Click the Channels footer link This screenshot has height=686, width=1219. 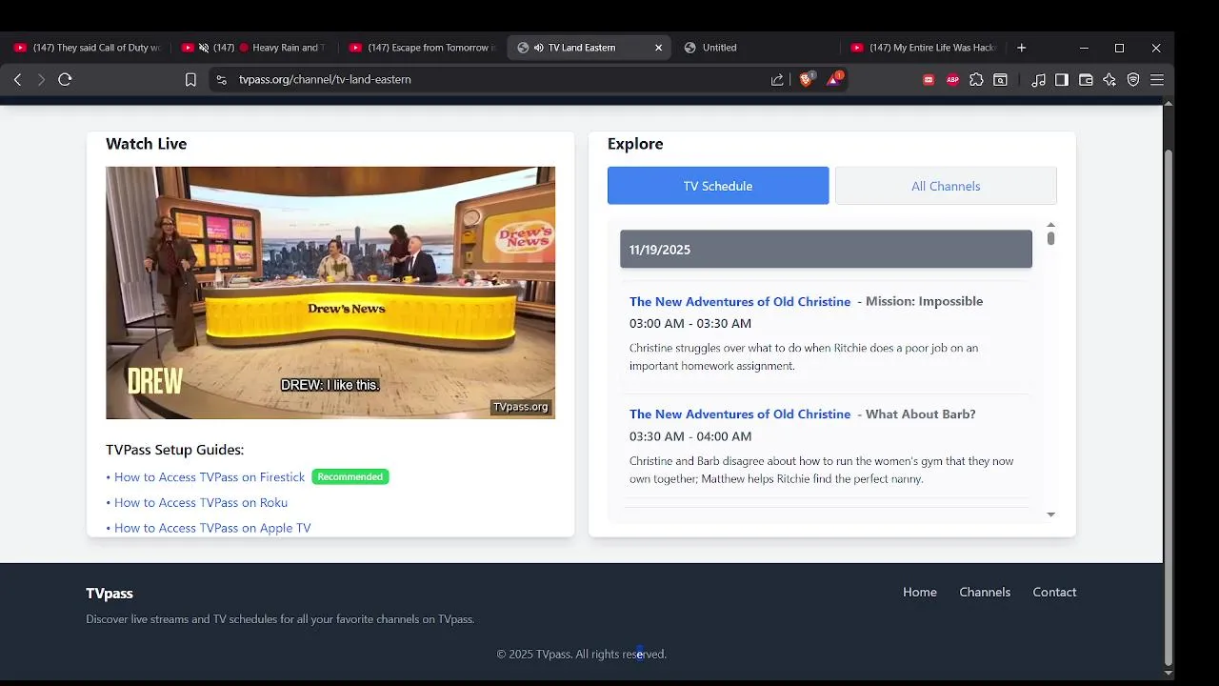[x=985, y=592]
